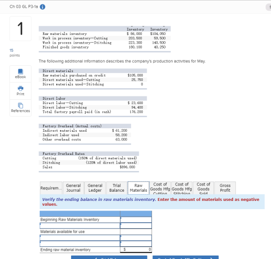
Task: Click the info icon beside Ch 03 GL P3-1a
Action: coord(43,7)
